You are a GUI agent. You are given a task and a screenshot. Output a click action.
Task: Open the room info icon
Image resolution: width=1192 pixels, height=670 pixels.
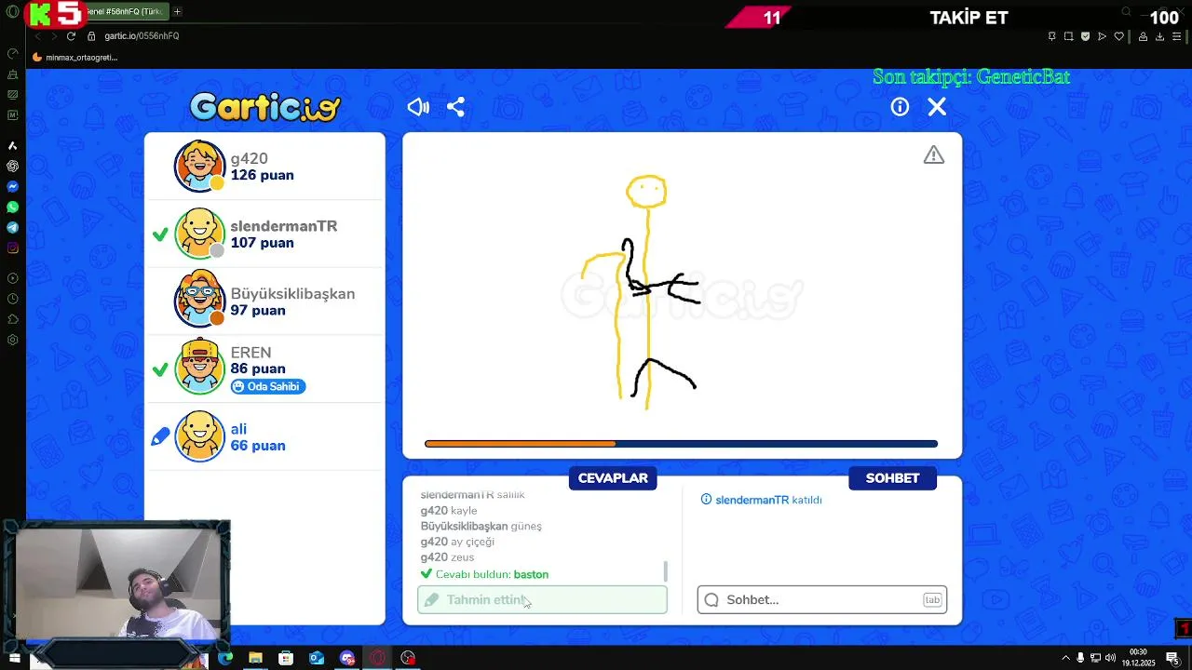click(900, 107)
